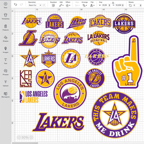Select the large Lakers wordmark at bottom

click(58, 122)
